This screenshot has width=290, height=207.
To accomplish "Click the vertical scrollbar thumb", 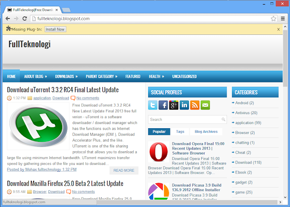I will 285,58.
